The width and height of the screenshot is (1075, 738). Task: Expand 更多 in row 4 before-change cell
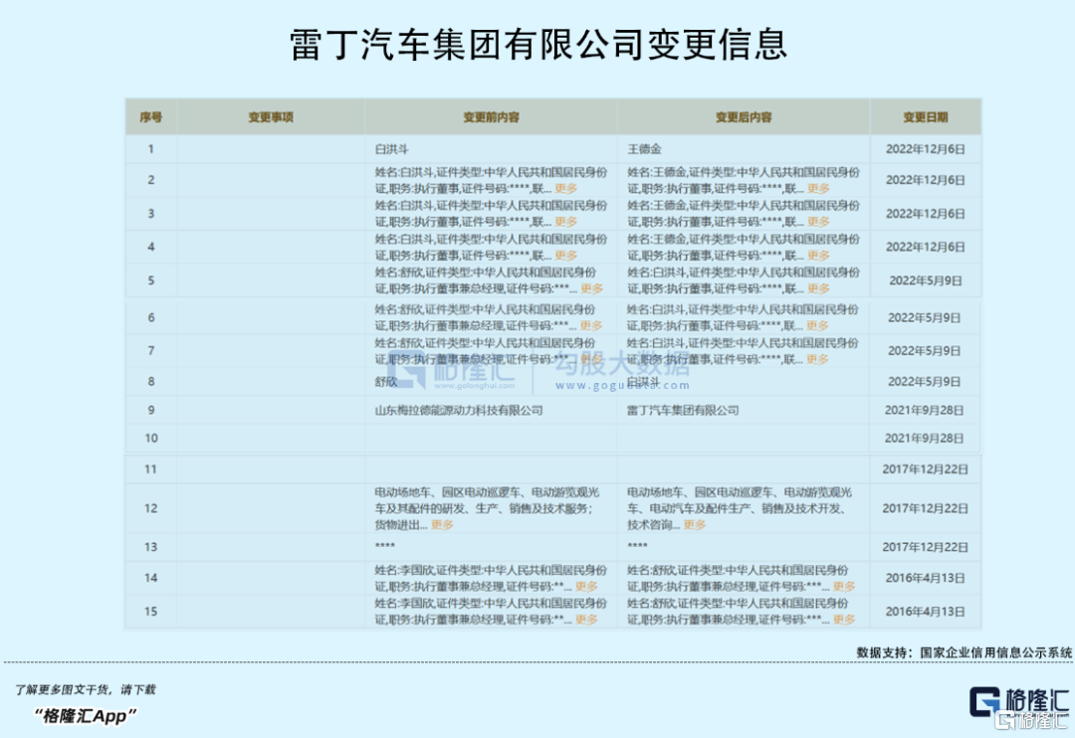[566, 255]
